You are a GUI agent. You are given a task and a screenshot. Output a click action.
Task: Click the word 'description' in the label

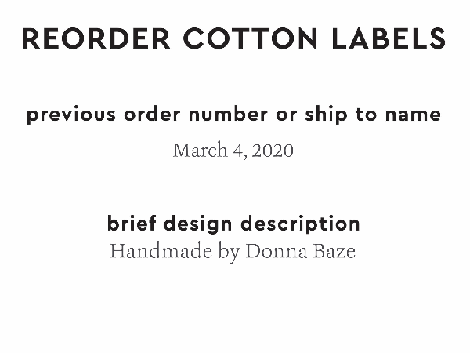click(301, 224)
